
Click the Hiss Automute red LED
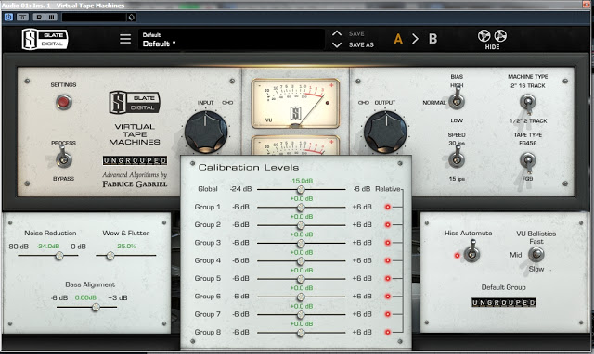pos(457,256)
